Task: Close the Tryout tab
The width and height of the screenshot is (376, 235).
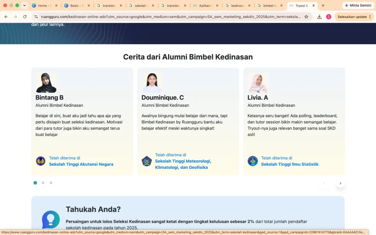Action: pyautogui.click(x=314, y=6)
